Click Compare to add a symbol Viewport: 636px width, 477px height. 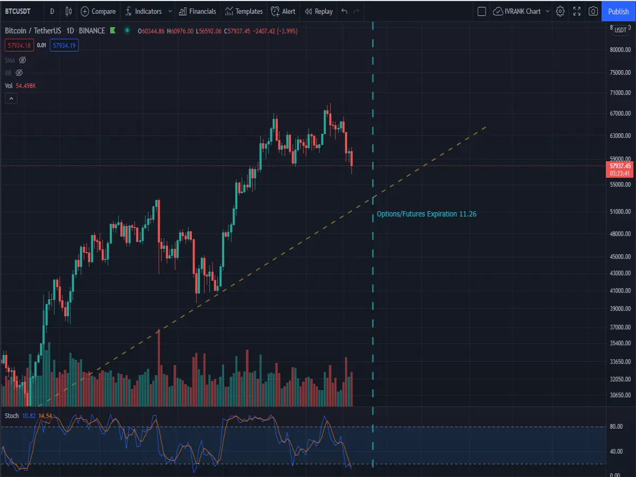click(x=98, y=11)
